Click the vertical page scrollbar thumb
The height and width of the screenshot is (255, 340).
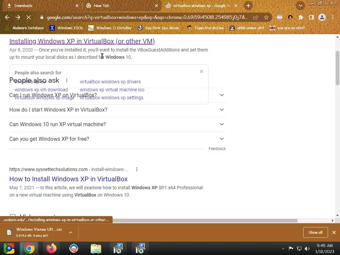tap(337, 68)
